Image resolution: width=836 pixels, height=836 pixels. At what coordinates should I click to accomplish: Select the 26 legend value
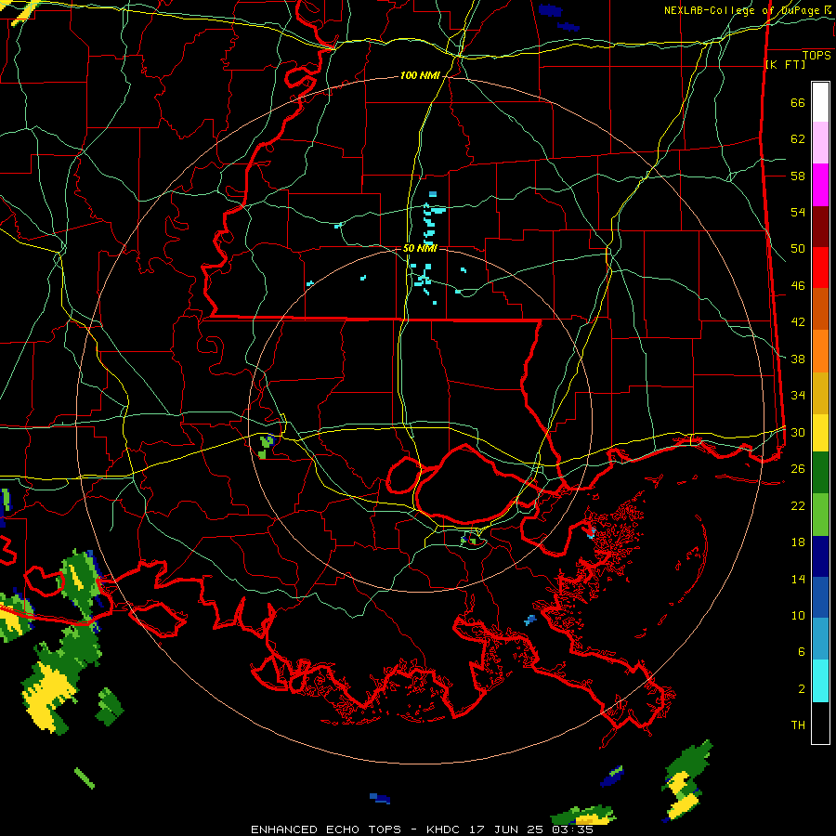[x=798, y=469]
